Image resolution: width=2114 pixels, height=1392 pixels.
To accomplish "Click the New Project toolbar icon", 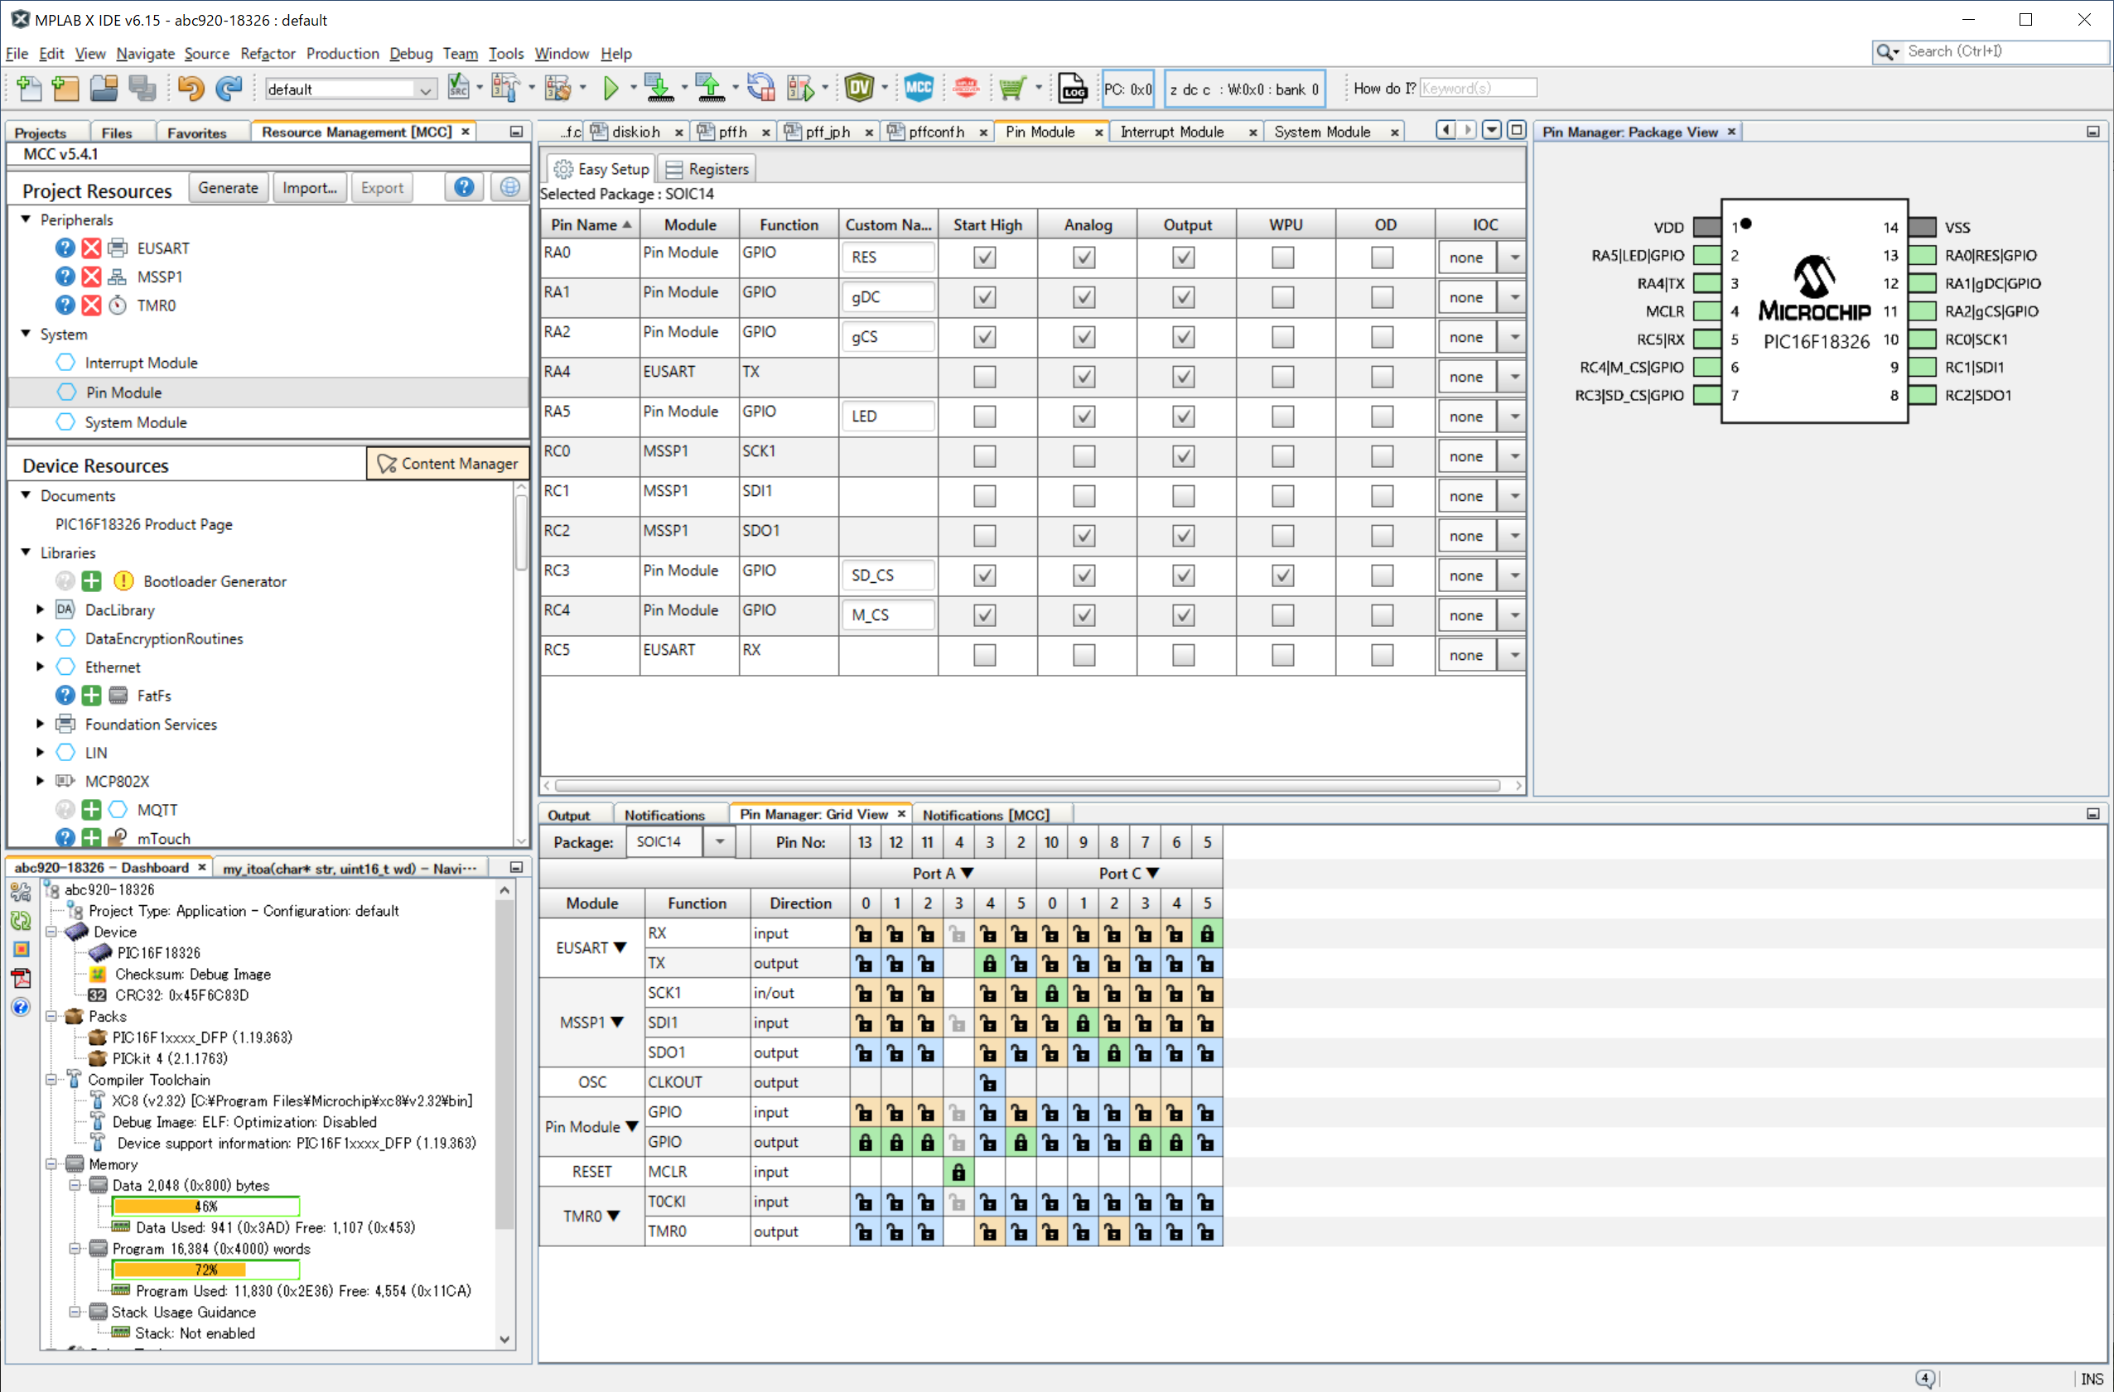I will (65, 88).
